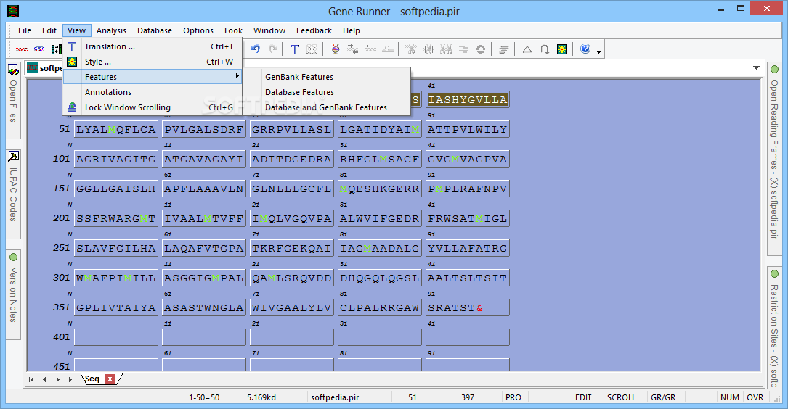Open the Look menu
Screen dimensions: 788x409
pos(233,30)
